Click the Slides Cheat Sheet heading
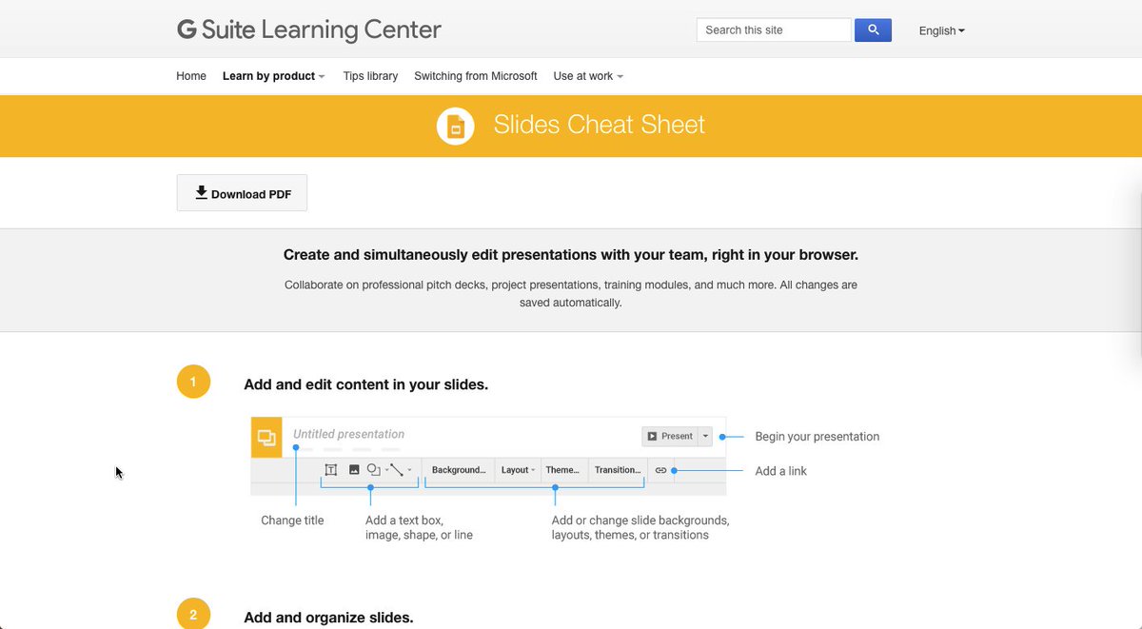Screen dimensions: 1142x629 tap(600, 125)
